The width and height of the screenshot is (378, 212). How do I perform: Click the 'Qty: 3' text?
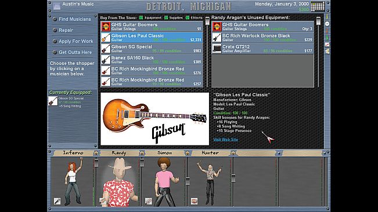point(307,29)
